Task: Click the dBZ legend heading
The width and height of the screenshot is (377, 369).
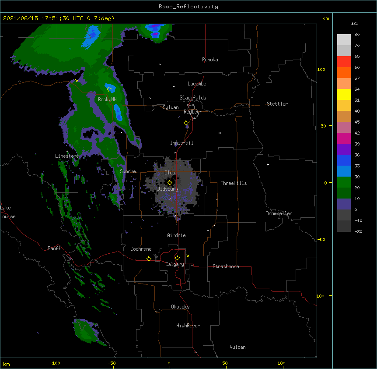Action: pyautogui.click(x=354, y=24)
